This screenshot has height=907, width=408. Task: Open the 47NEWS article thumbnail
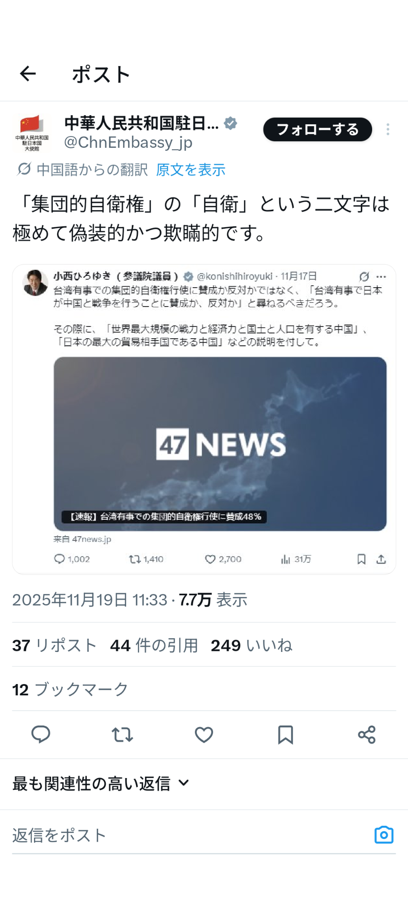coord(220,444)
